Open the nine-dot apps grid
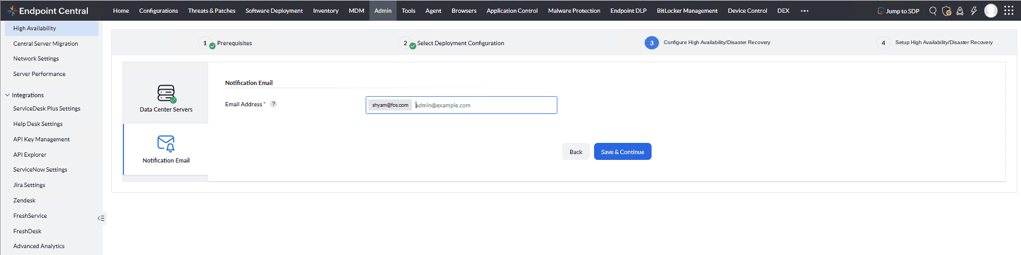 point(1009,11)
